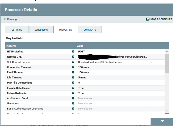Viewport: 173px width, 126px height.
Task: Click Read Timeout value 150 secs
Action: (84, 72)
